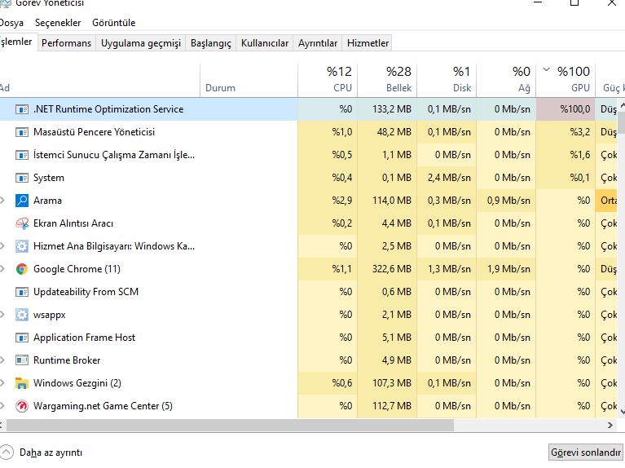The height and width of the screenshot is (468, 625).
Task: Click the wsappx gear icon
Action: coord(21,315)
